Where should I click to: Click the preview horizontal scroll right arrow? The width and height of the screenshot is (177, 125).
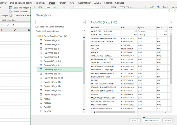166,112
